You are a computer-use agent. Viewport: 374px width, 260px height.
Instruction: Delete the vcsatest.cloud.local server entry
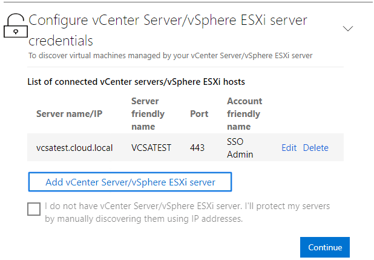click(315, 148)
